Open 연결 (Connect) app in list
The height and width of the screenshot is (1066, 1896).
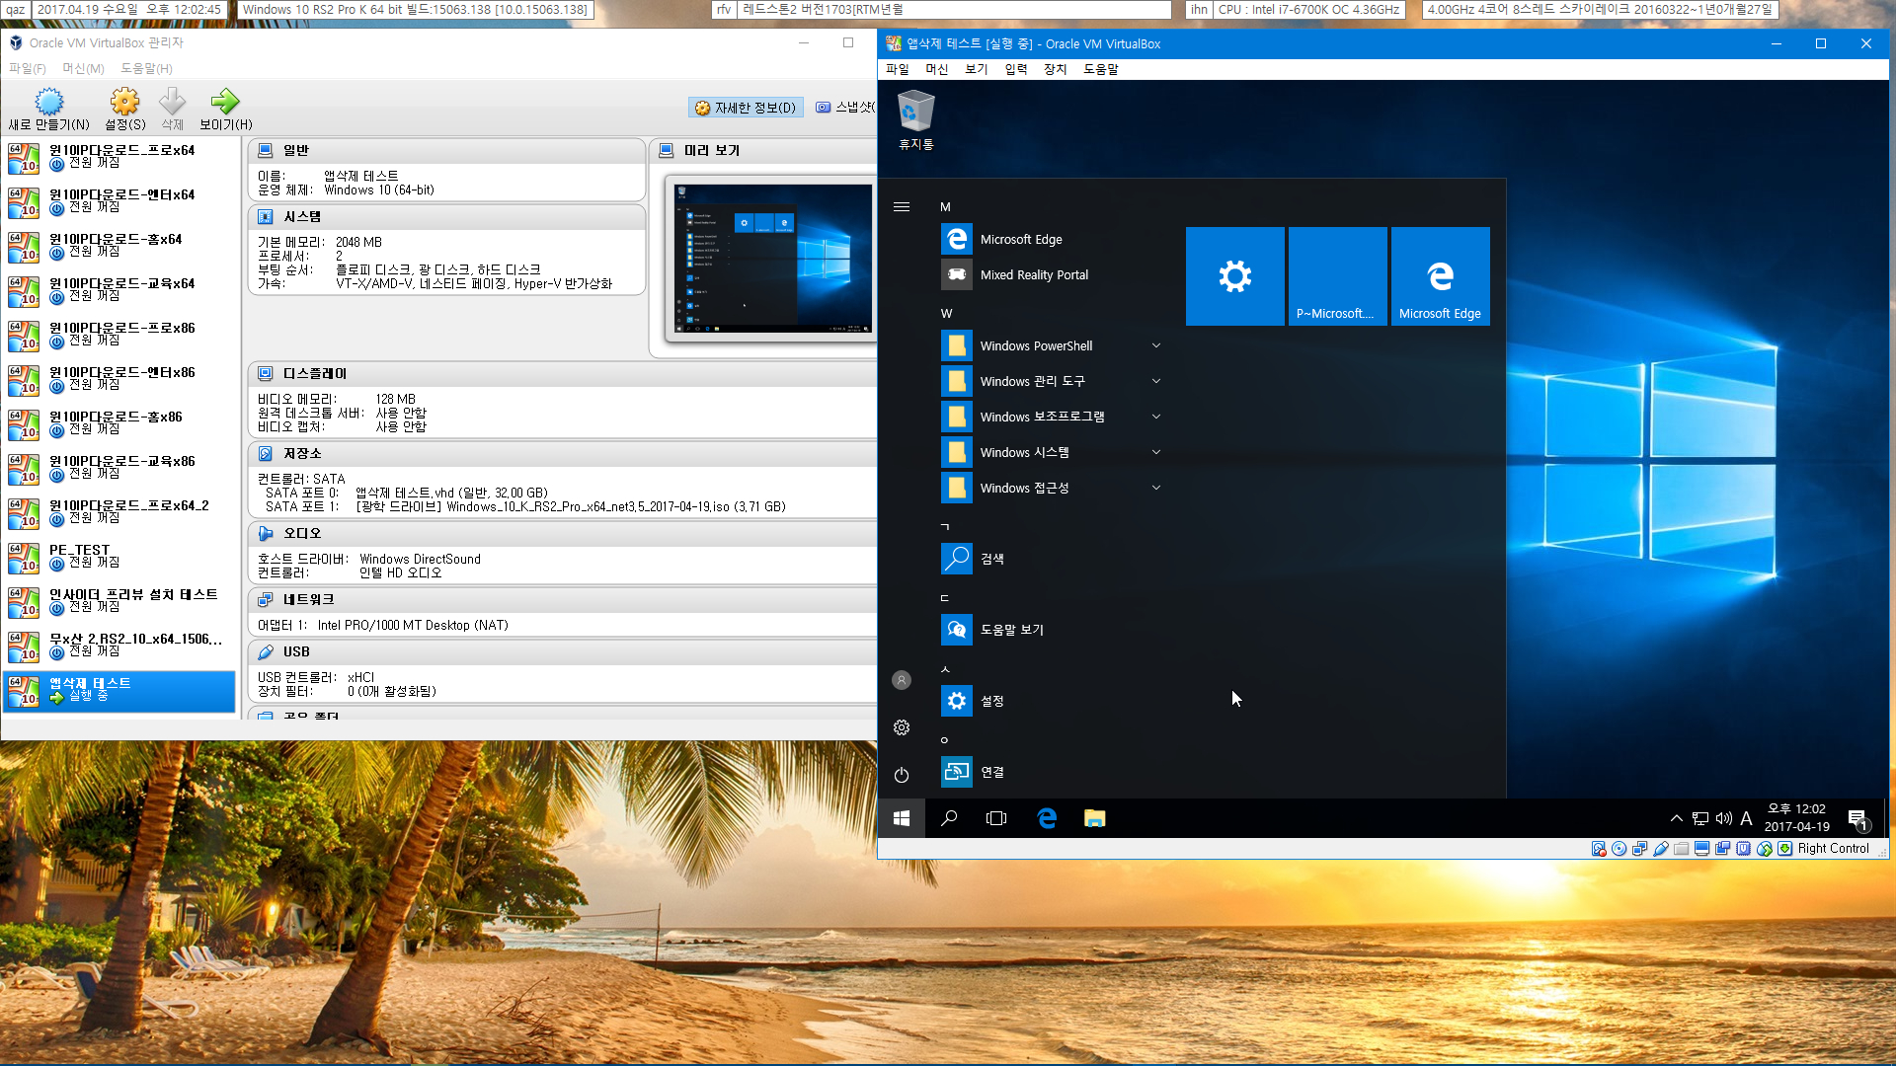pyautogui.click(x=1052, y=772)
